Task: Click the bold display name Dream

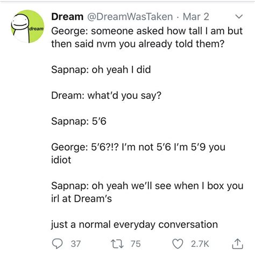Action: (67, 17)
